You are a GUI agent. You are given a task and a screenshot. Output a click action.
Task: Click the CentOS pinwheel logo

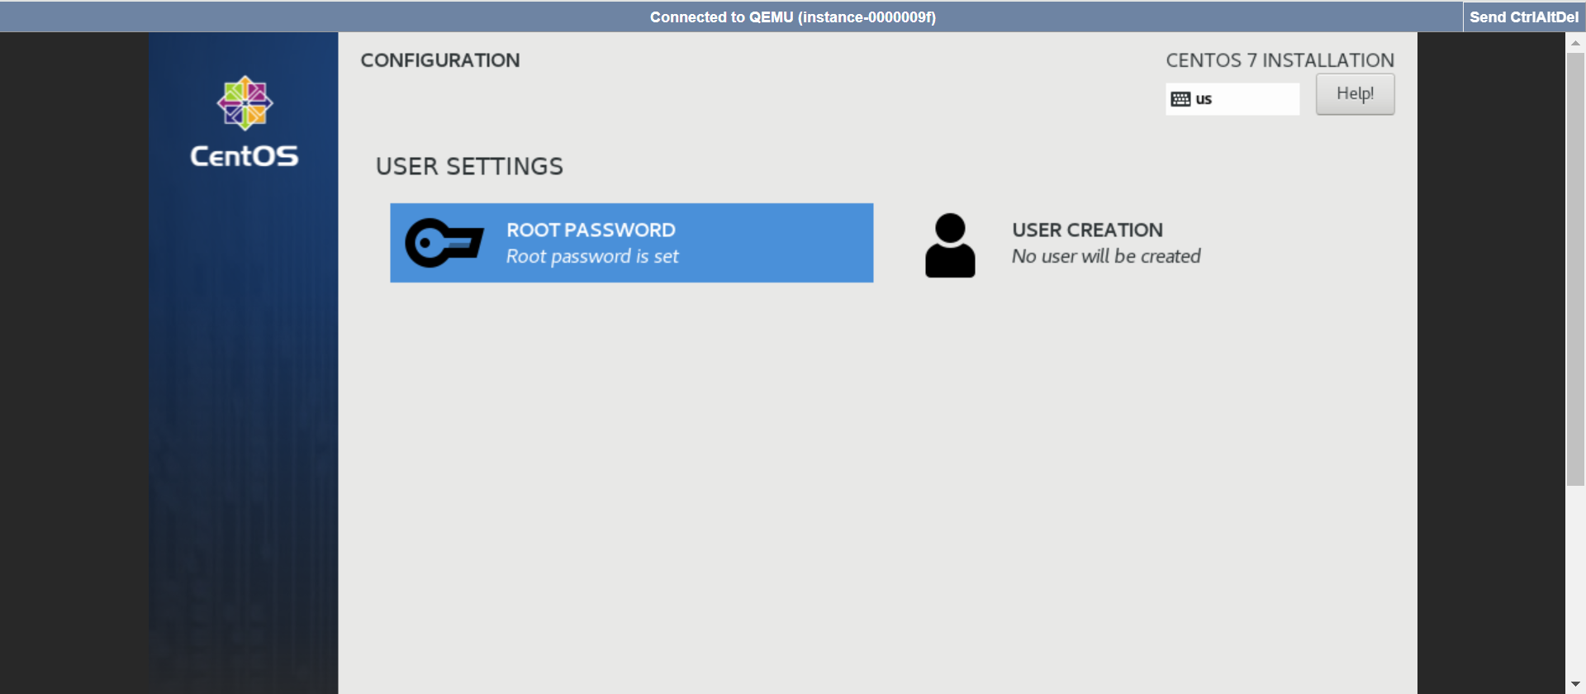[245, 103]
